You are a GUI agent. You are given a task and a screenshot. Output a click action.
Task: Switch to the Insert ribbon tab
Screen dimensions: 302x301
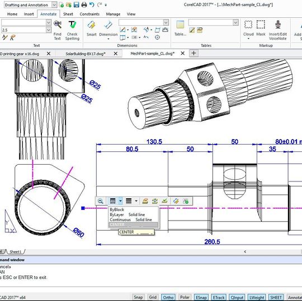29,14
